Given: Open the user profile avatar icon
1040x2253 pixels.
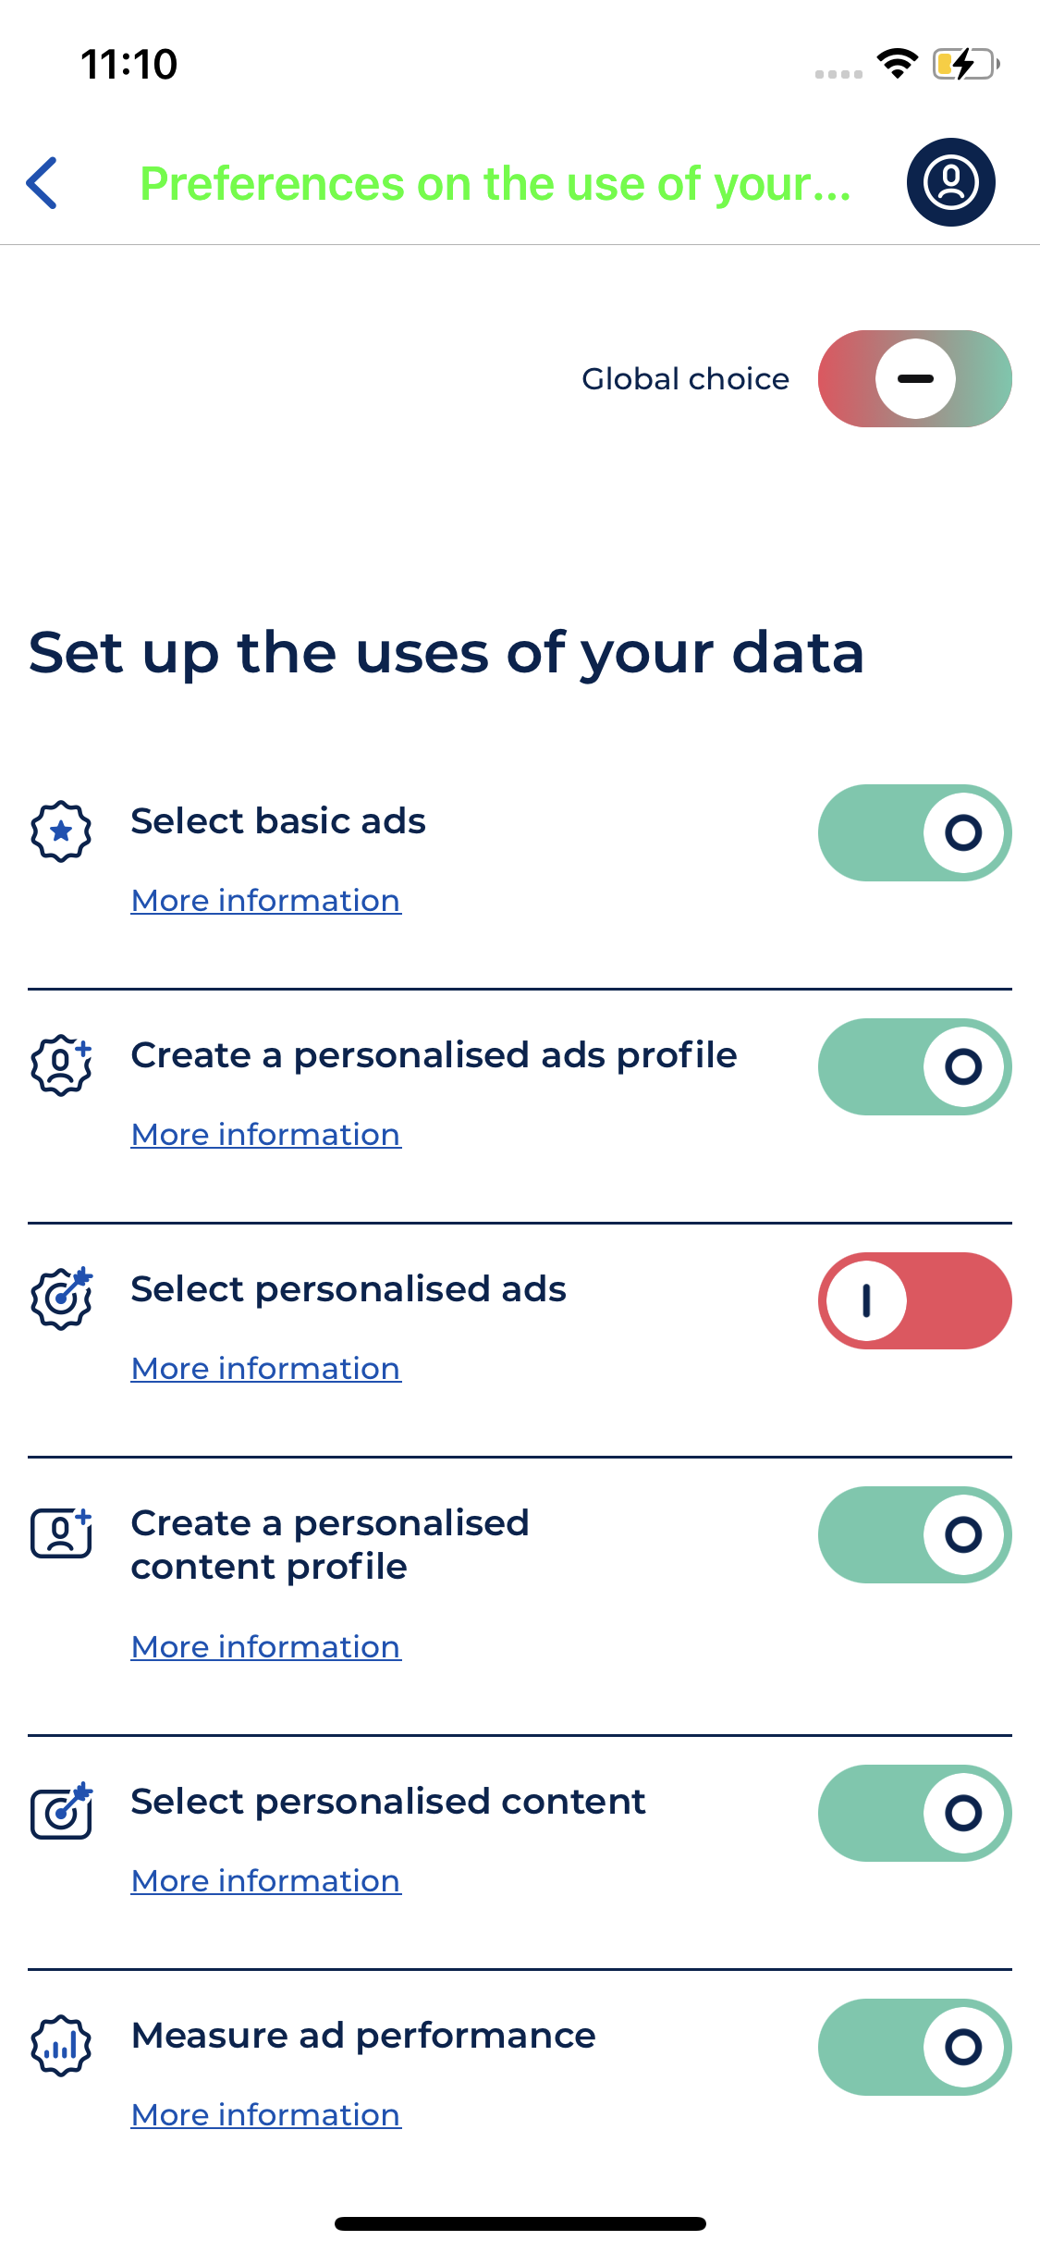Looking at the screenshot, I should point(950,182).
